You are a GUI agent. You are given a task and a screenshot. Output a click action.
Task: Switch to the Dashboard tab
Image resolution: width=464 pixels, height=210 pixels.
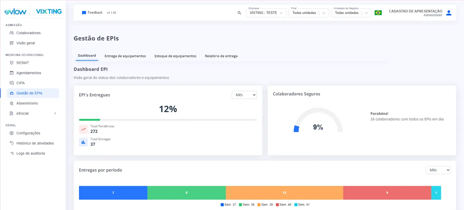pos(87,56)
